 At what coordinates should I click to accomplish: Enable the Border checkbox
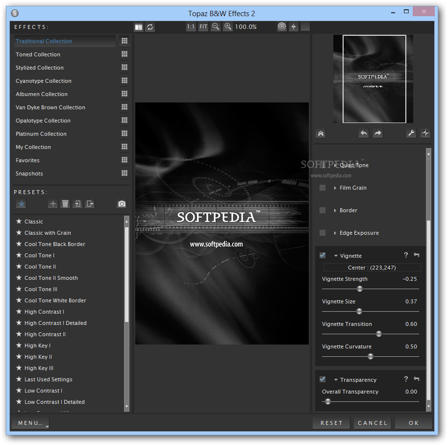tap(323, 210)
